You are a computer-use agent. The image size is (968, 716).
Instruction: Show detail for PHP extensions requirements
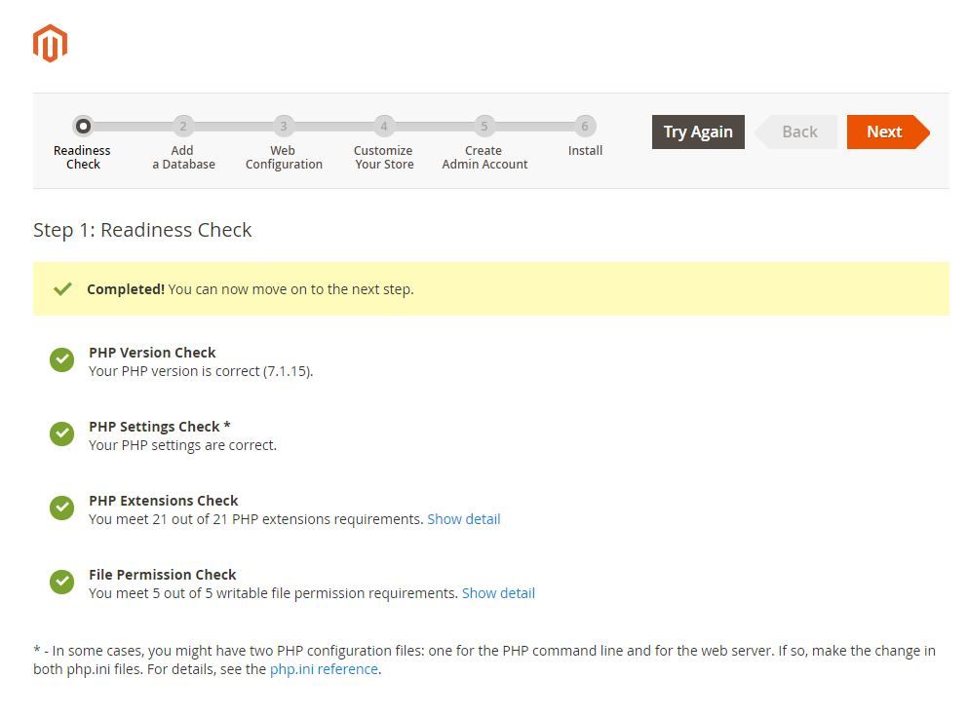(463, 519)
